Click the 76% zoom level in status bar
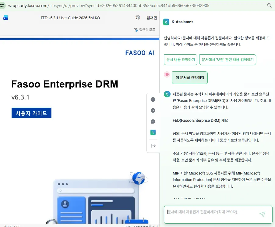The image size is (275, 227). (x=128, y=226)
